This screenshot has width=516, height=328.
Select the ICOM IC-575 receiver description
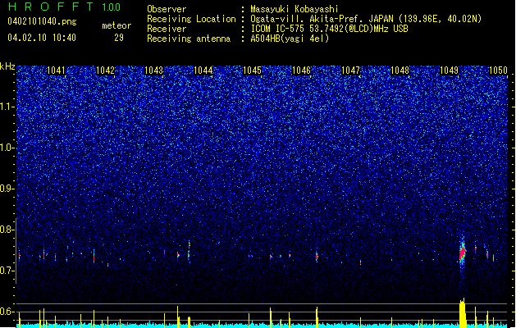pos(329,29)
